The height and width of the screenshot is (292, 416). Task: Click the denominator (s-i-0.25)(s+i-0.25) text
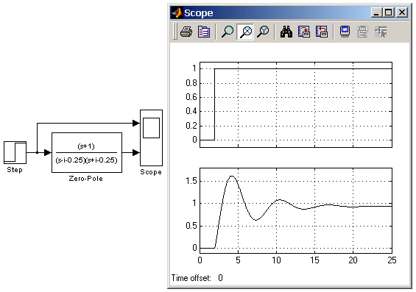pyautogui.click(x=86, y=160)
